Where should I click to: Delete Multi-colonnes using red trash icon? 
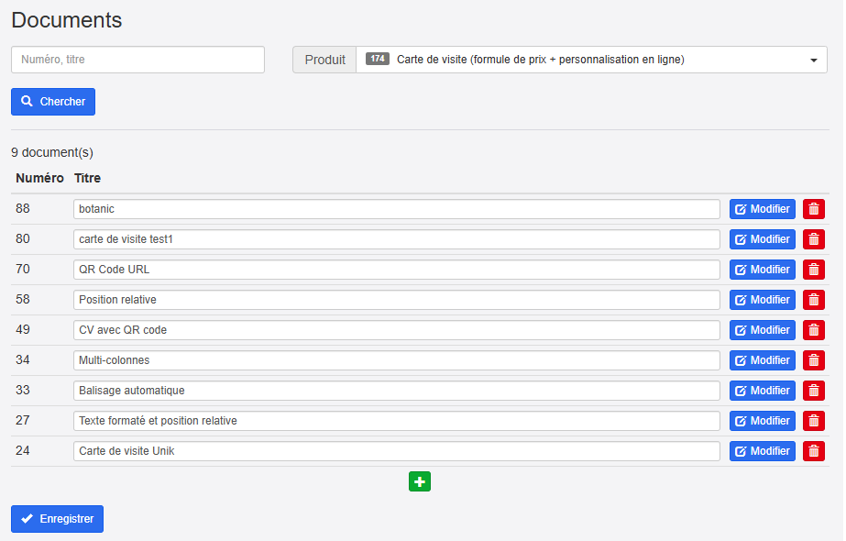[x=813, y=360]
